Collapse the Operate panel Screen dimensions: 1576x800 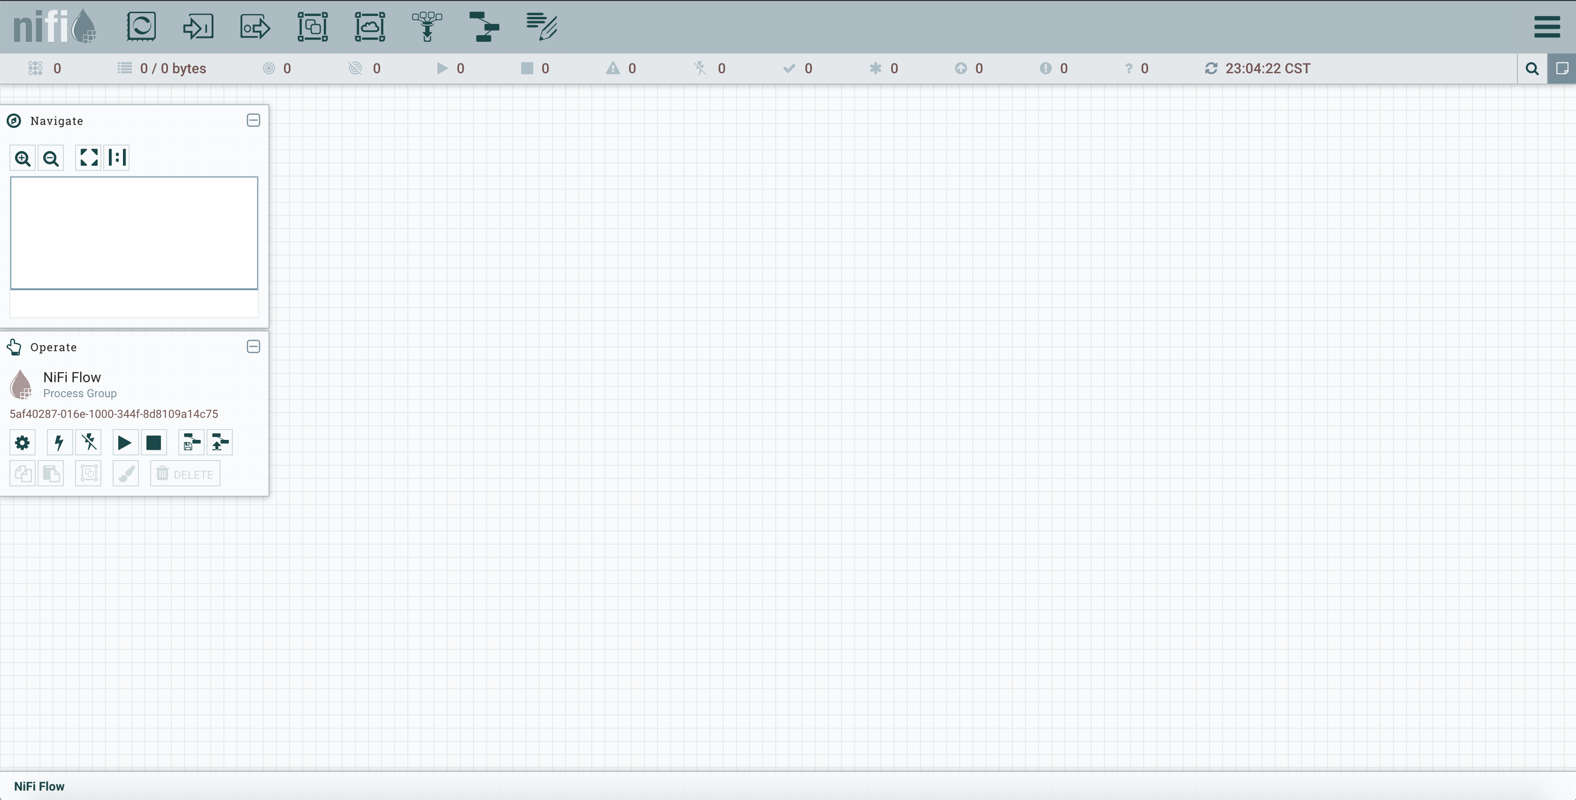coord(253,347)
